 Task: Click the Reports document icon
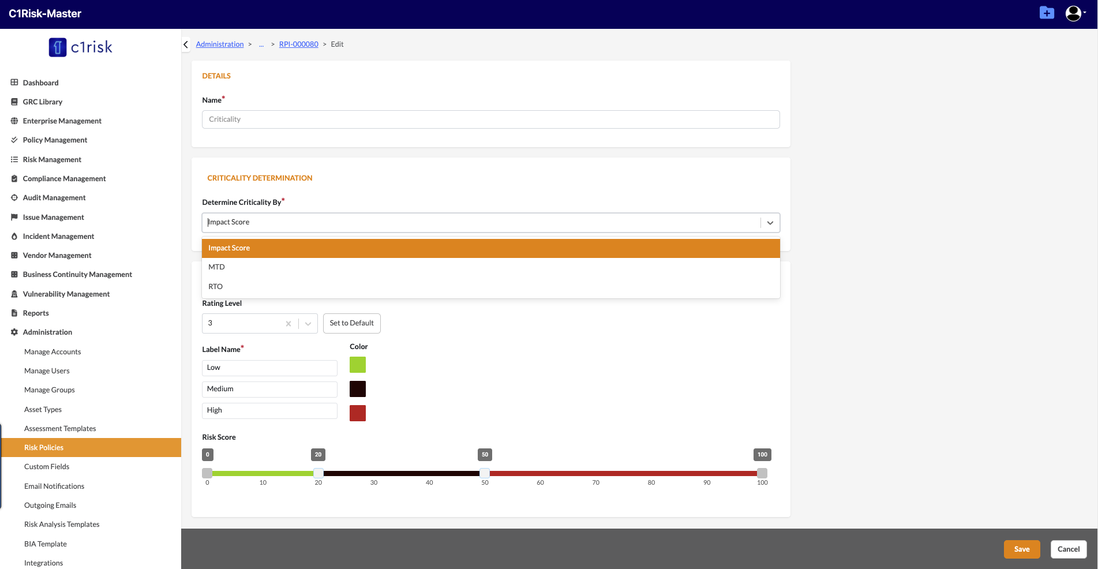[x=14, y=313]
